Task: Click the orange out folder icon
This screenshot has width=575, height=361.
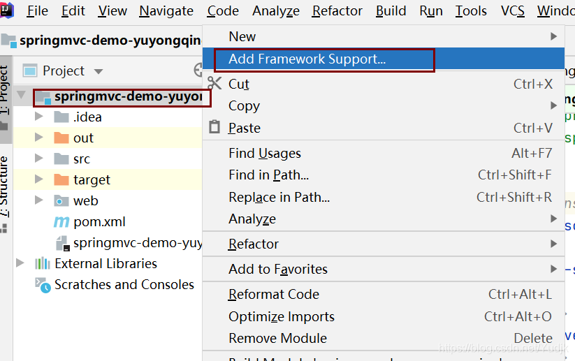Action: point(61,138)
